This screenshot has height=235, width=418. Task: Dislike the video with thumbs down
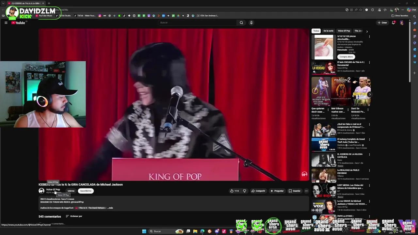coord(244,191)
